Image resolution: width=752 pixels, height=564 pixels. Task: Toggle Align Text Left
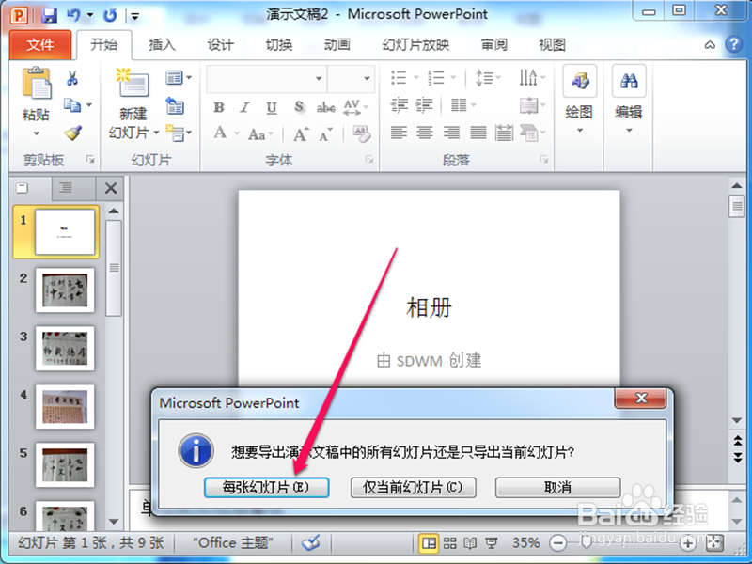coord(399,133)
